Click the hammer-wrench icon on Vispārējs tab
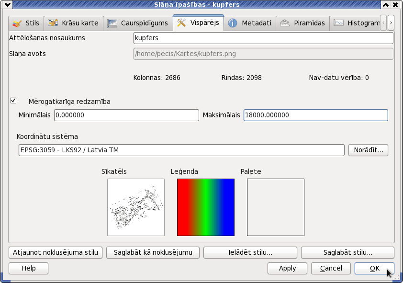Screen dimensions: 403x283 [181, 23]
